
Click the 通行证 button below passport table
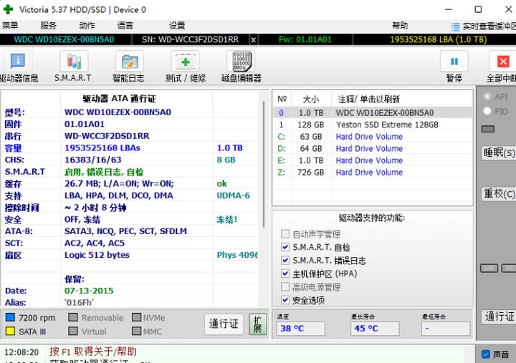pyautogui.click(x=224, y=324)
